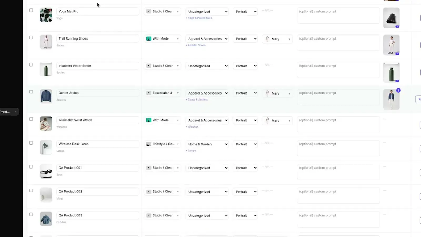Screen dimensions: 421x237
Task: Select the Yoga Mat Pro row checkbox
Action: [31, 10]
